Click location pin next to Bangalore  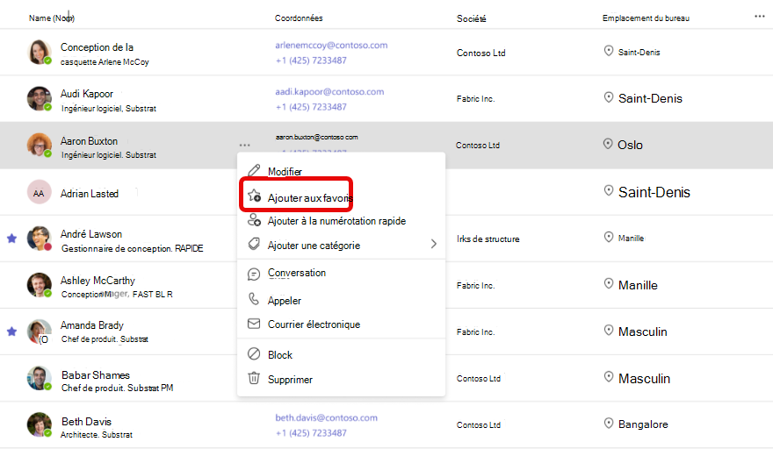[x=609, y=423]
